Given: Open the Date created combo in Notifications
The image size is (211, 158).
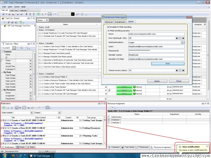Looking at the screenshot, I should pyautogui.click(x=32, y=113).
